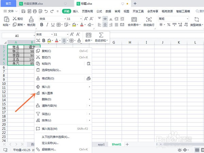Screen dimensions: 204x153
Task: Click the percent style icon
Action: coord(169,24)
